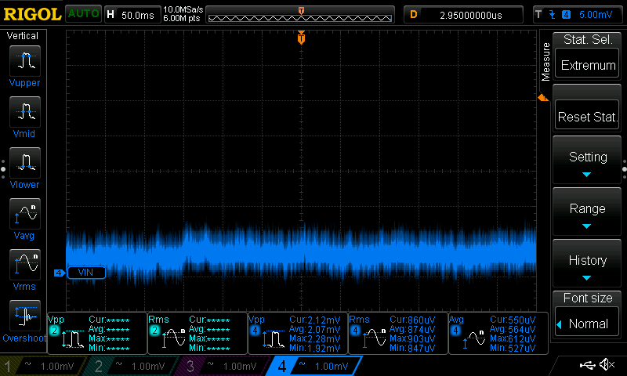
Task: Click the 6.00M pts memory depth readout
Action: [182, 18]
